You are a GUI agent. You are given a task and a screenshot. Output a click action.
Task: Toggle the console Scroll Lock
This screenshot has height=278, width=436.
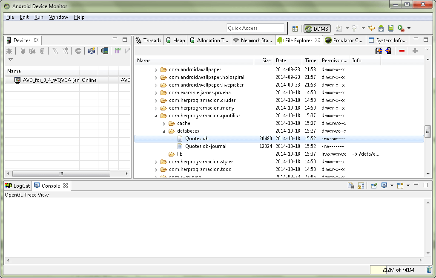coord(361,185)
